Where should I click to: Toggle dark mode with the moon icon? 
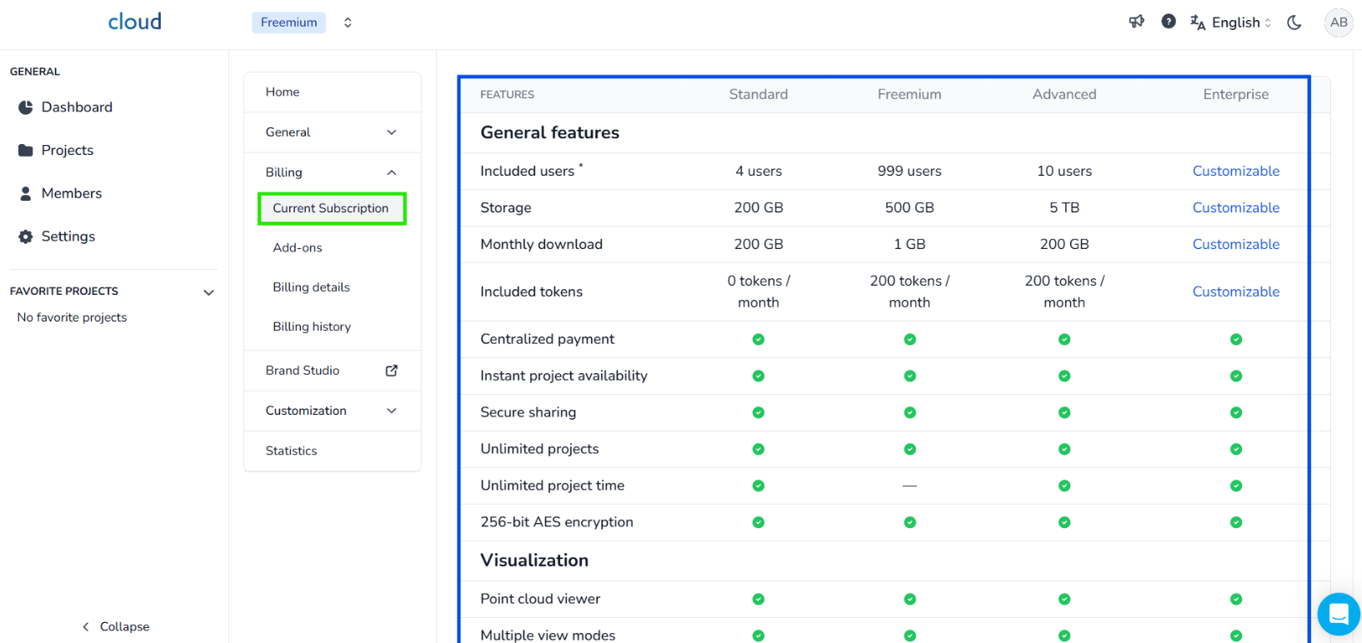tap(1294, 22)
